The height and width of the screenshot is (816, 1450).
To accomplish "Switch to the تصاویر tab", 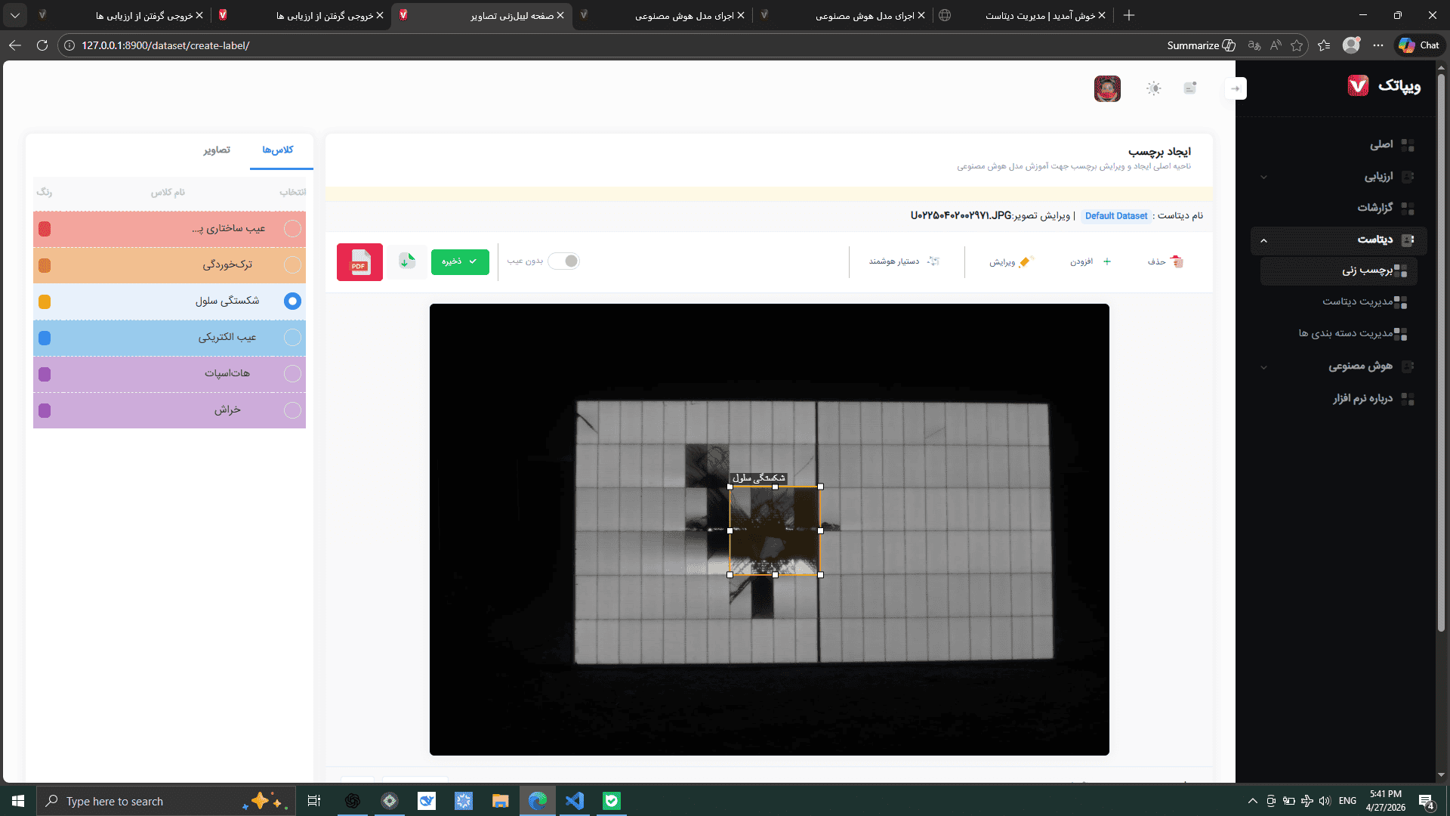I will pos(217,150).
